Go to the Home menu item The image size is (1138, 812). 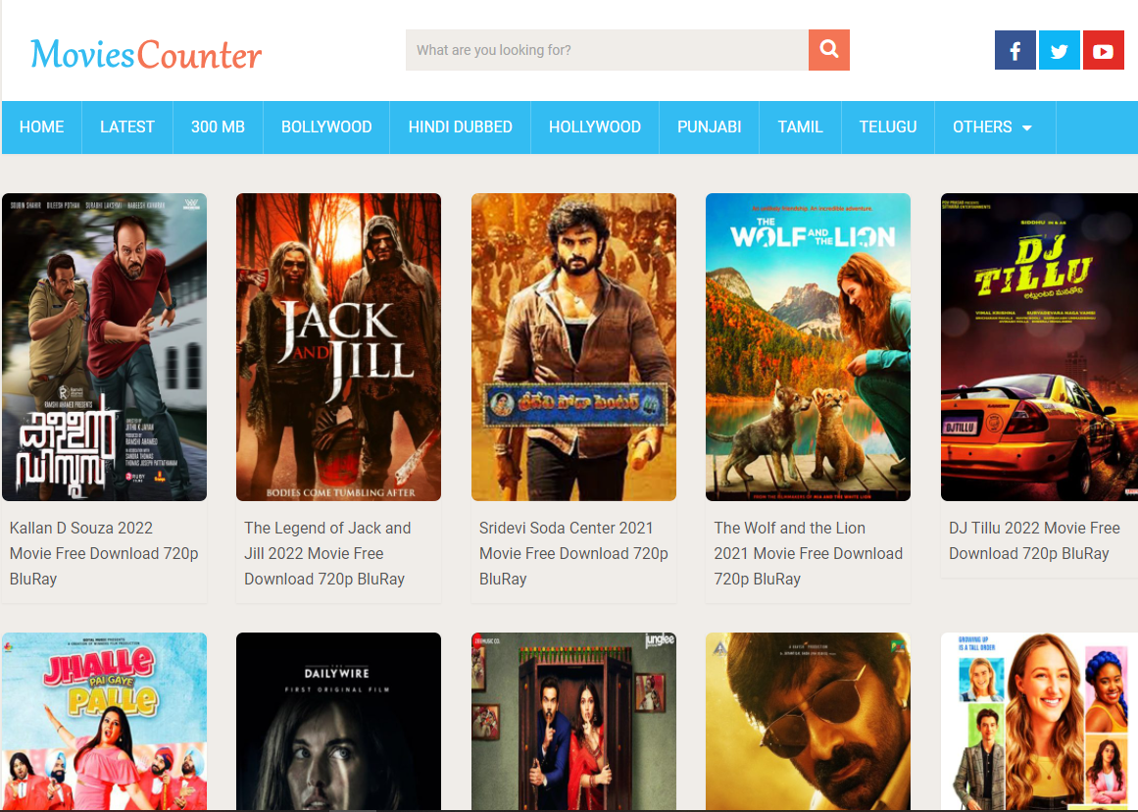41,127
